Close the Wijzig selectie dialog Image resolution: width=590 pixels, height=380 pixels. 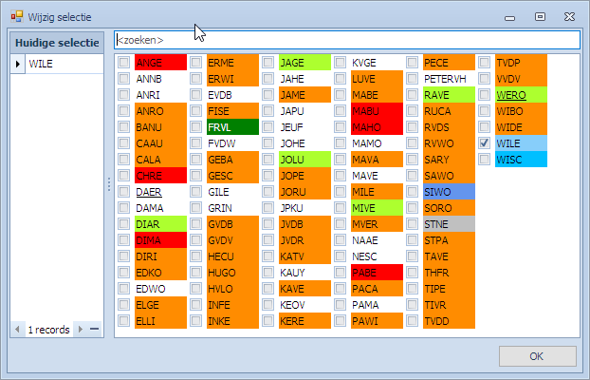[x=570, y=16]
